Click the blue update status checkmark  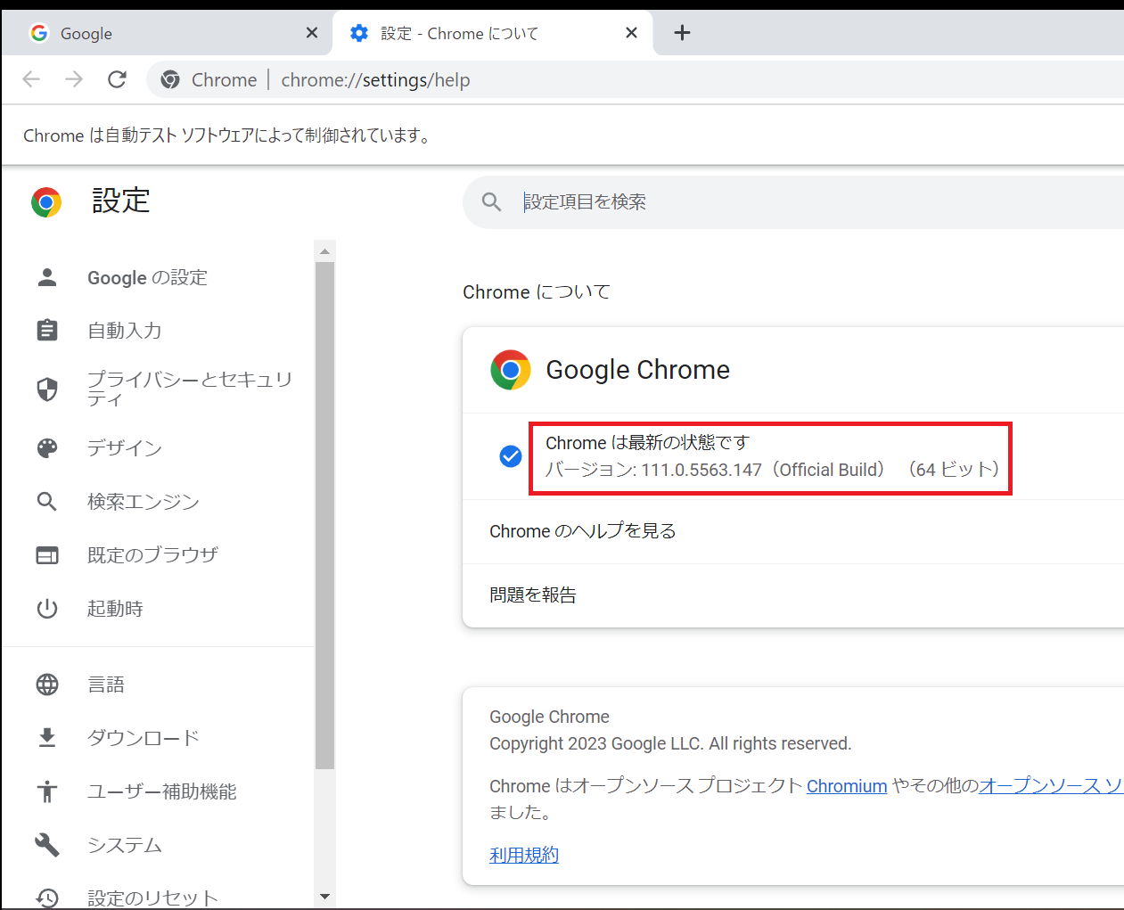510,455
